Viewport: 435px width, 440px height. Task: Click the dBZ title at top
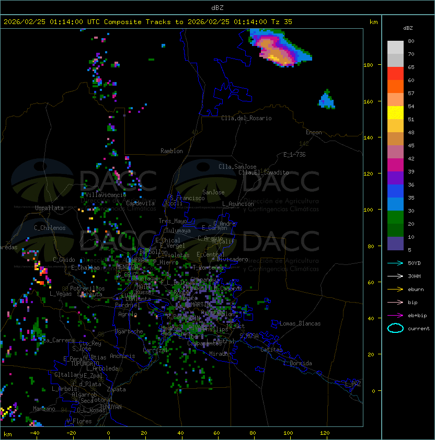pos(217,8)
